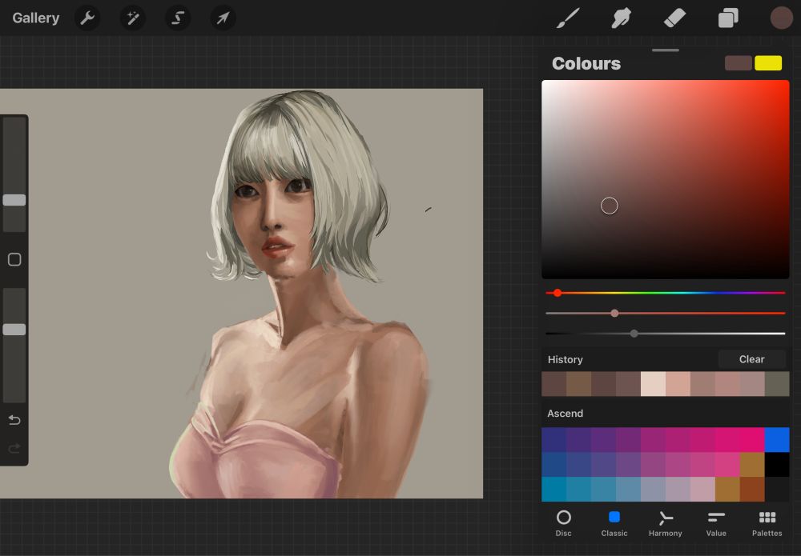This screenshot has width=801, height=556.
Task: Switch to the Disc colour tab
Action: pos(564,523)
